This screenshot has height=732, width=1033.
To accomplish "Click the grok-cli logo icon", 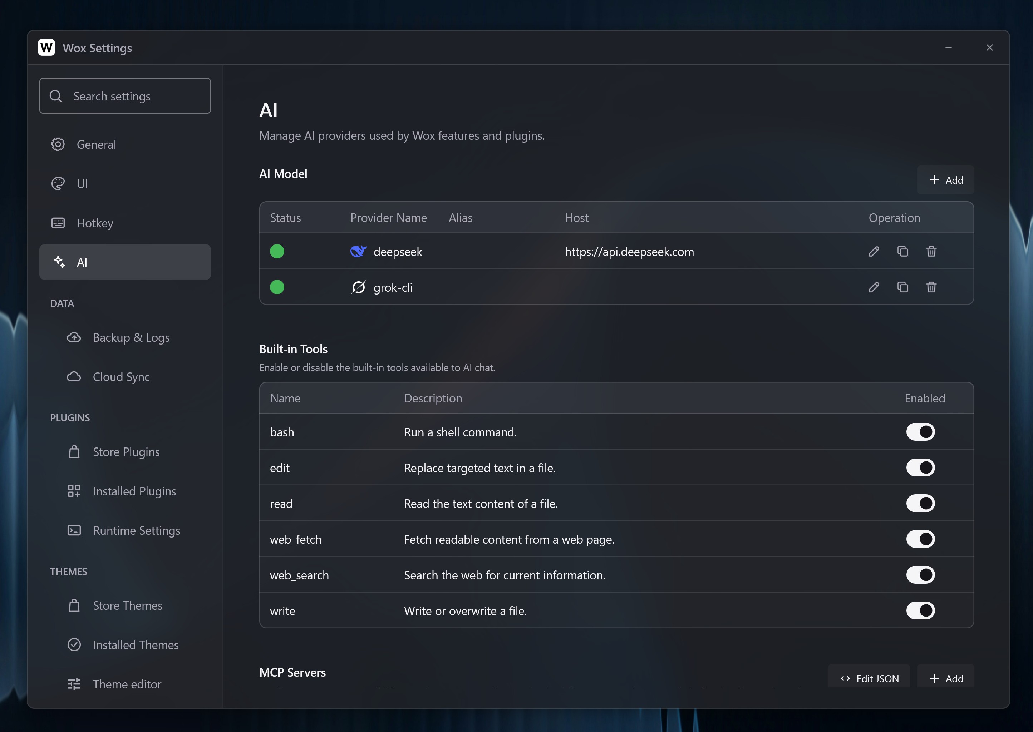I will pos(358,287).
